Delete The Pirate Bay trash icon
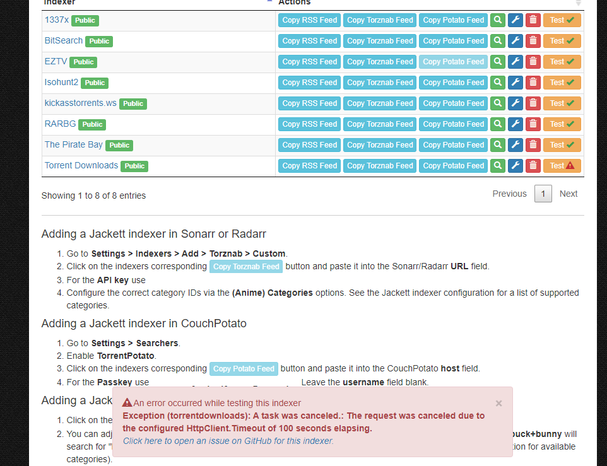This screenshot has height=466, width=607. tap(533, 145)
